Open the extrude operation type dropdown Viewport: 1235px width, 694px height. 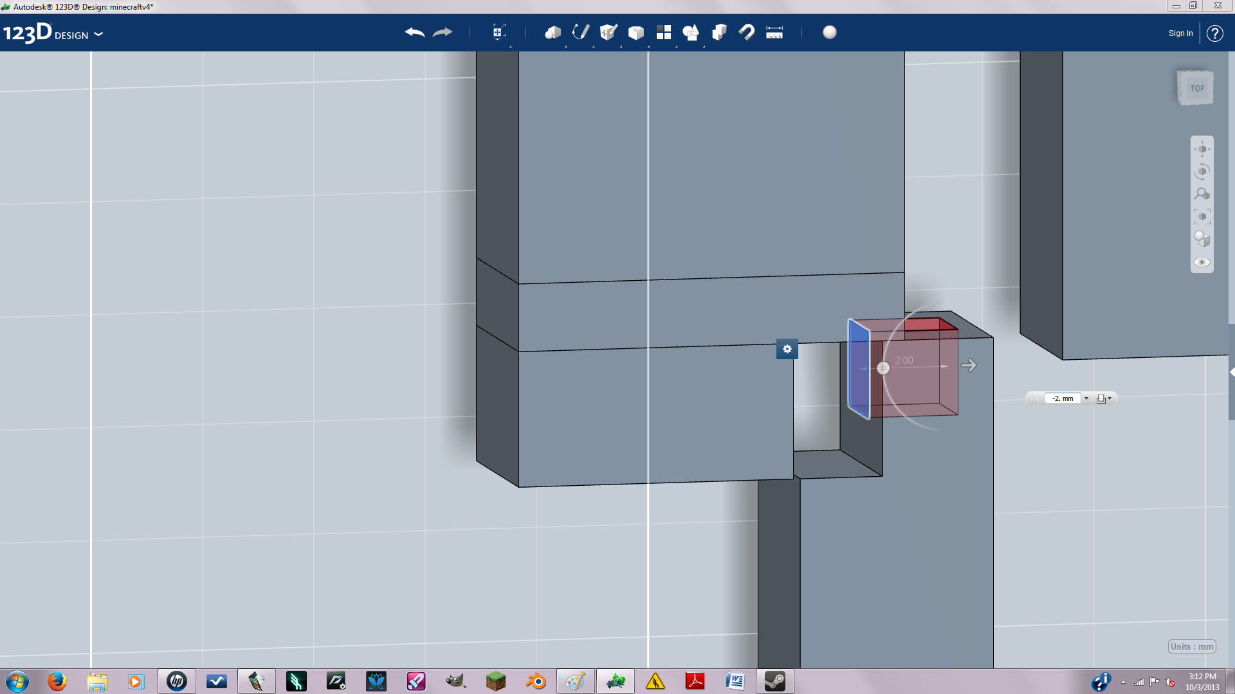pos(1104,398)
